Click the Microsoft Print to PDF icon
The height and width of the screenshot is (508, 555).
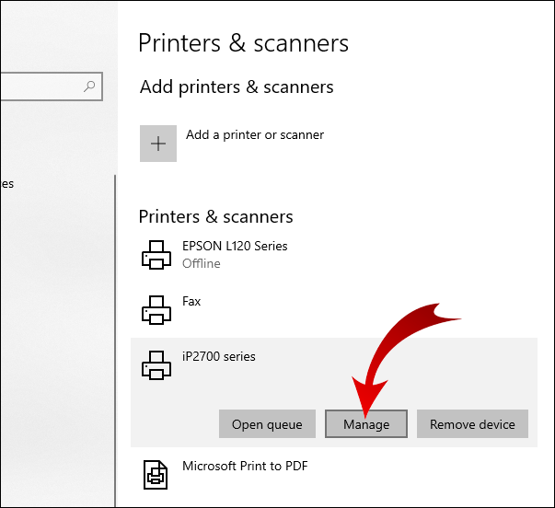click(x=156, y=475)
